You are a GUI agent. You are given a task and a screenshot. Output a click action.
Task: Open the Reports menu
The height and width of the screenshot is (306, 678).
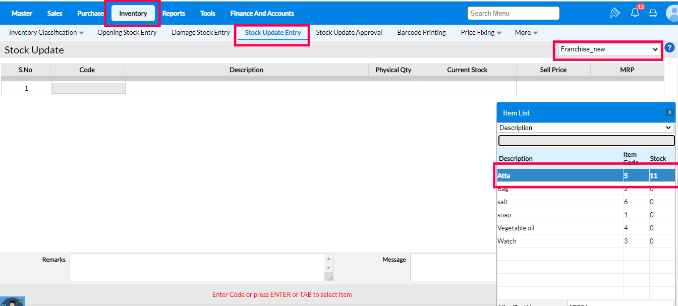(x=174, y=14)
